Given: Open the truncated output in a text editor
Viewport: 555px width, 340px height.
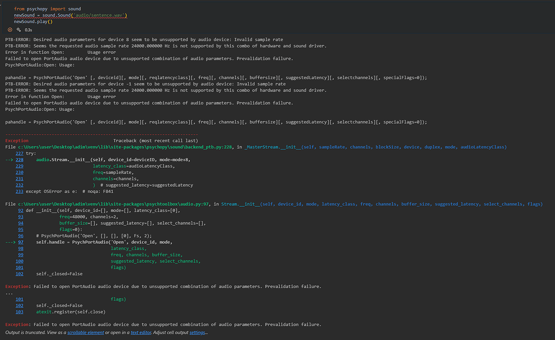Looking at the screenshot, I should point(139,332).
